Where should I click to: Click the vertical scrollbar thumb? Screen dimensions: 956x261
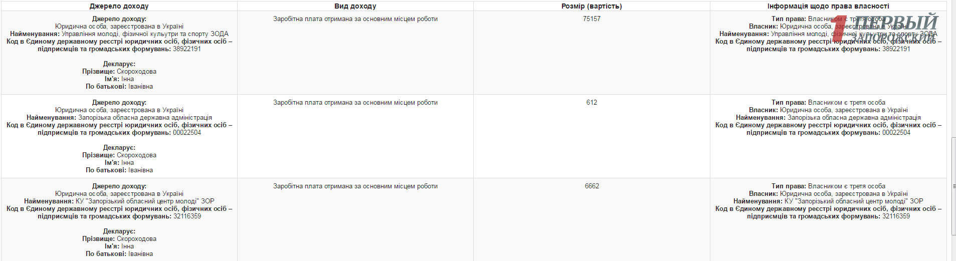point(953,185)
